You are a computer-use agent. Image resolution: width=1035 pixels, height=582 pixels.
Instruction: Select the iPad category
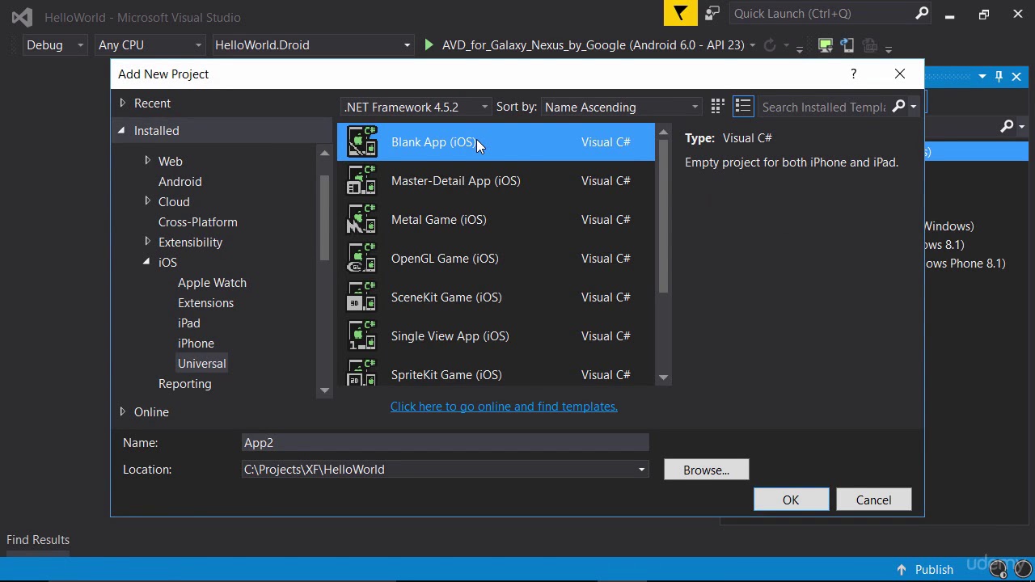(188, 323)
